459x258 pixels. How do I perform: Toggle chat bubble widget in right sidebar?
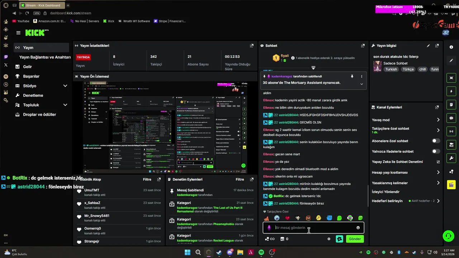[x=451, y=118]
